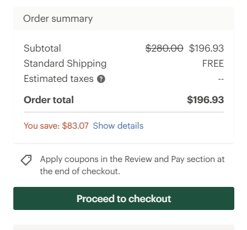Click the bold order total amount $196.93
Image resolution: width=247 pixels, height=230 pixels.
pyautogui.click(x=205, y=100)
